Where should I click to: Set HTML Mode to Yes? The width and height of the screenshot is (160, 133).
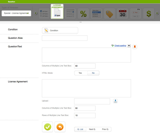pos(81,73)
